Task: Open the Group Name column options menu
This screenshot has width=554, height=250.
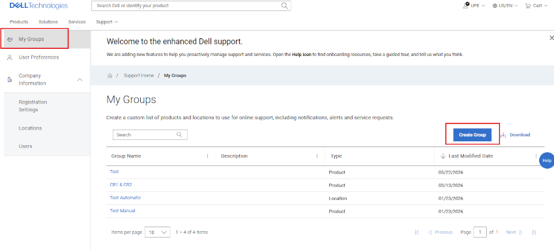Action: click(207, 156)
